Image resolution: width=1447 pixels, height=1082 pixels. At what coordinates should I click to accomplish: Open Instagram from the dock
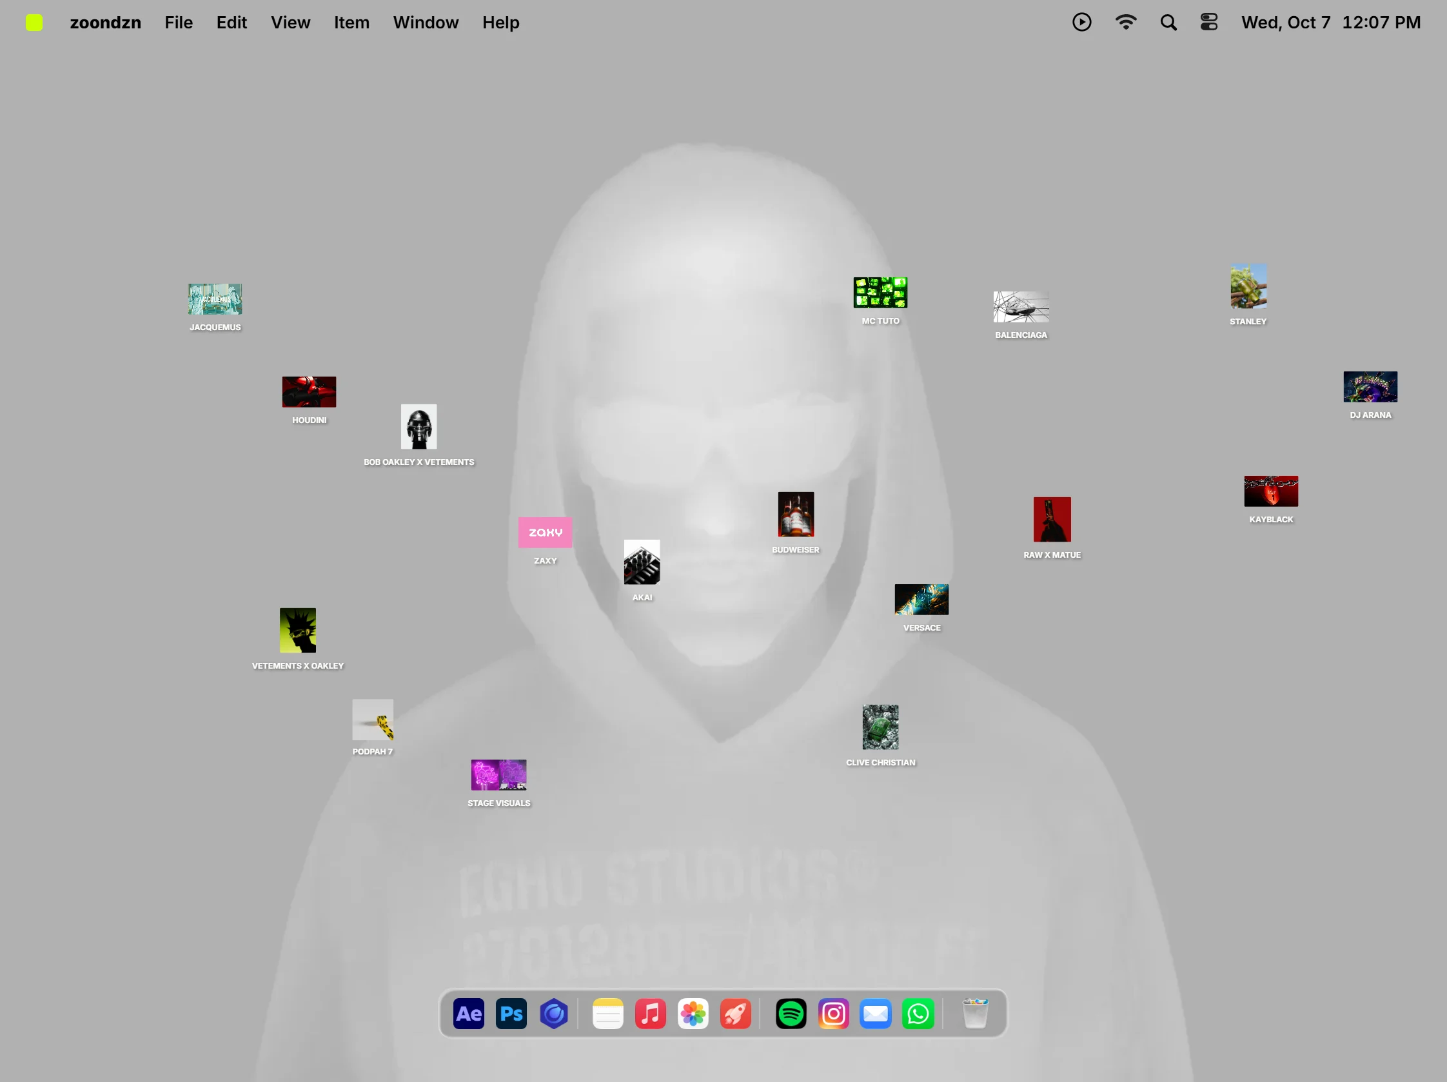[x=833, y=1014]
